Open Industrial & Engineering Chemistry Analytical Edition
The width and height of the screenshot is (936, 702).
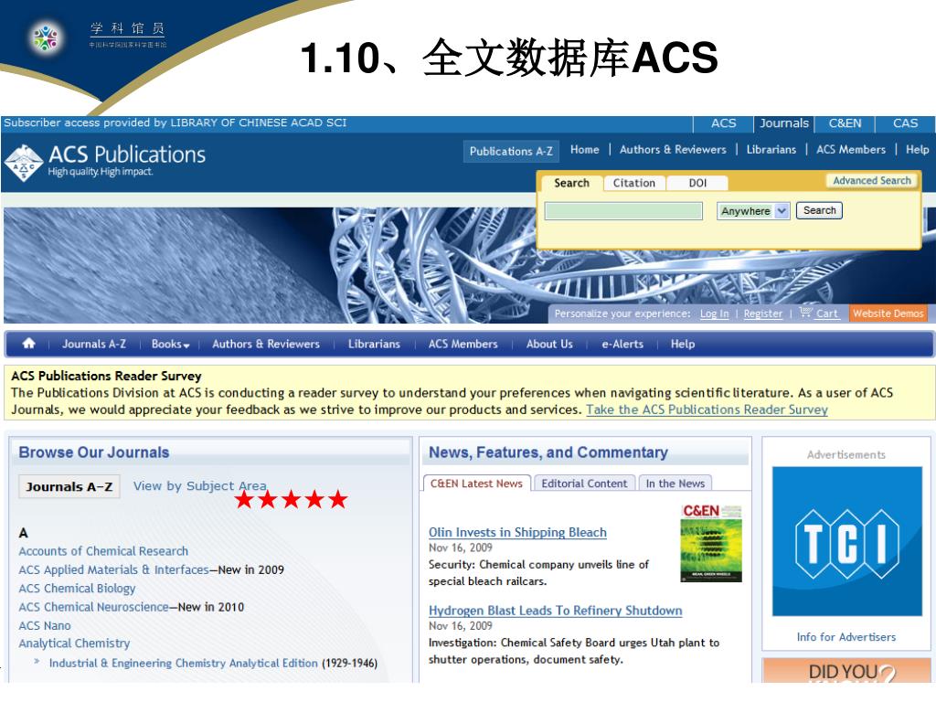coord(183,663)
